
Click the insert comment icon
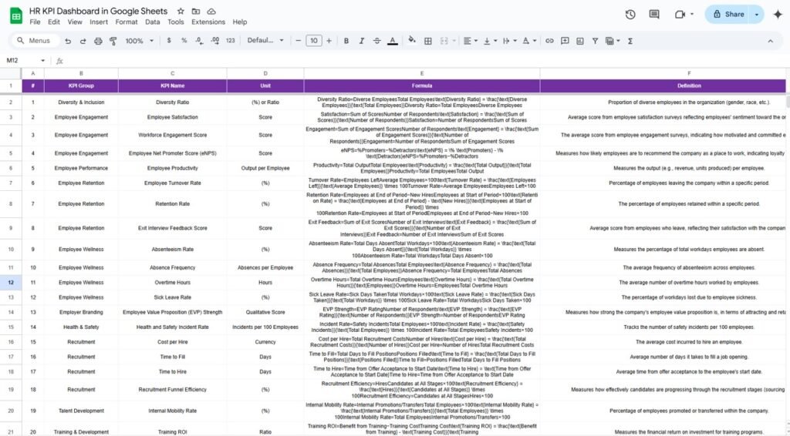coord(565,41)
